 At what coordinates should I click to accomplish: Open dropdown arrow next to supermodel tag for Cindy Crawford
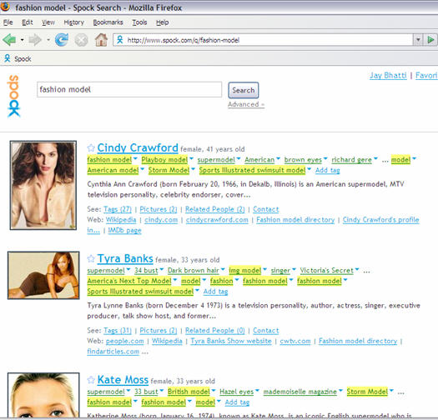(239, 159)
